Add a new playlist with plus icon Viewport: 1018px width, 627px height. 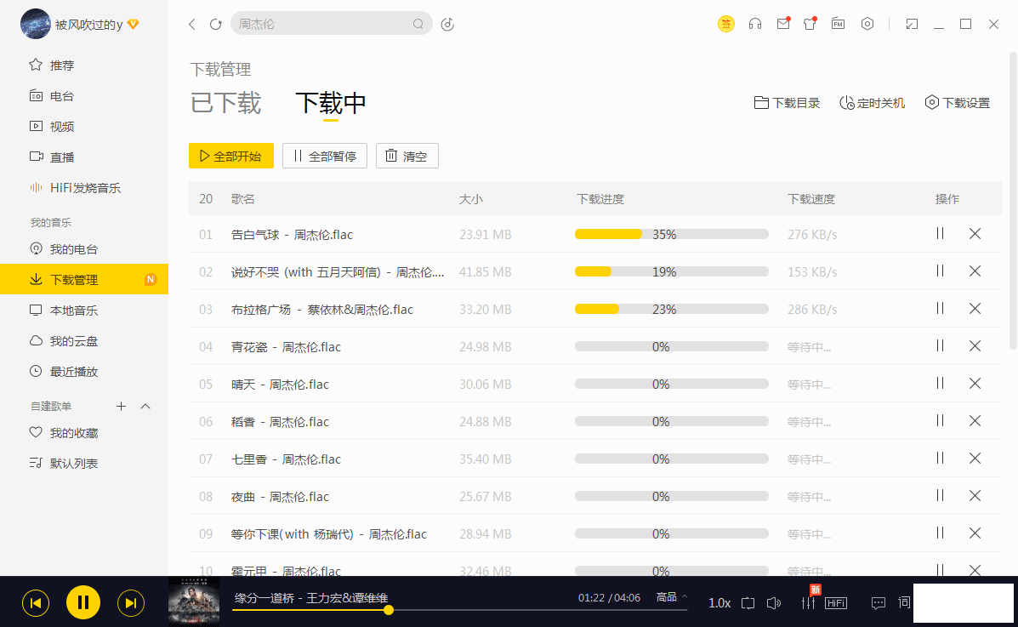[x=121, y=406]
